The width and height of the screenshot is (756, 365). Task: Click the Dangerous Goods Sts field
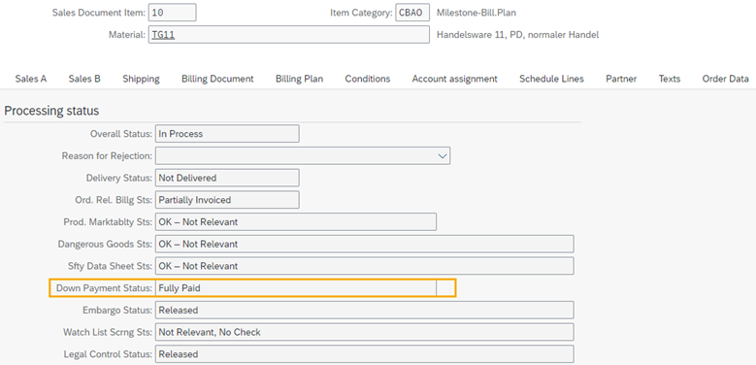point(365,244)
